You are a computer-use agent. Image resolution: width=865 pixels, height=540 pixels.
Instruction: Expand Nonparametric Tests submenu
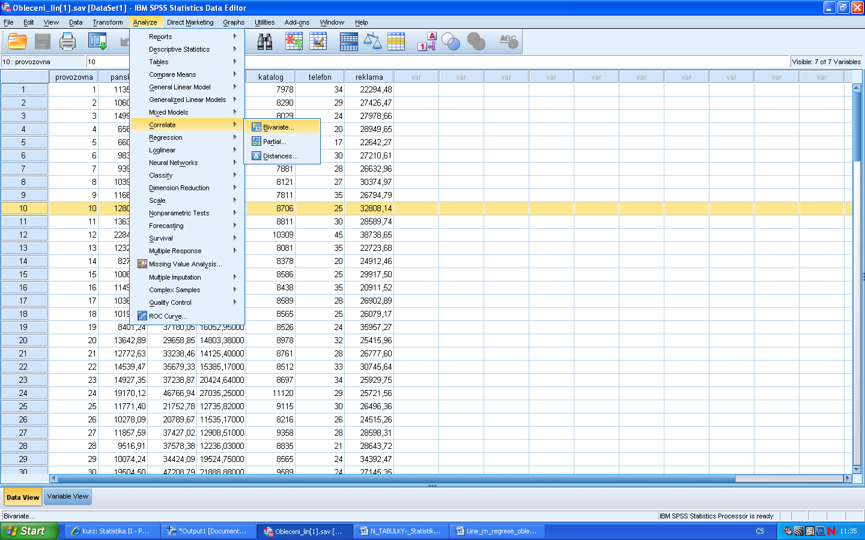tap(187, 213)
